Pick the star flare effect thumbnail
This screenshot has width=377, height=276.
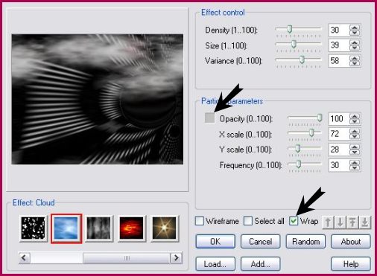(x=164, y=228)
